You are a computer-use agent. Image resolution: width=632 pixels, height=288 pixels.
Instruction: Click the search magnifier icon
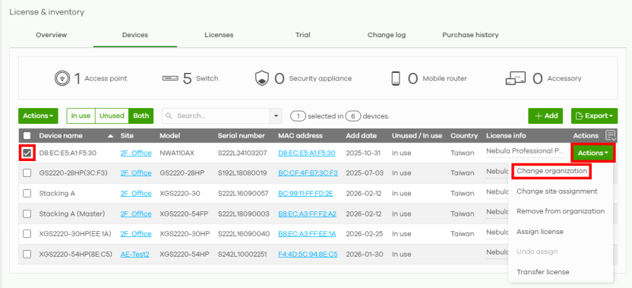169,116
